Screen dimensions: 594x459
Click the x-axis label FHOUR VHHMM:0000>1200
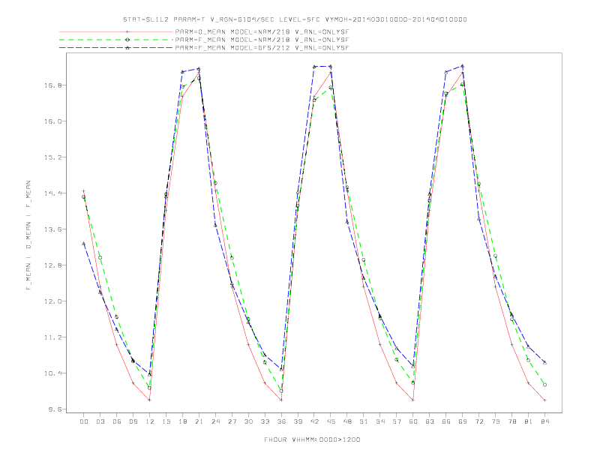click(312, 439)
